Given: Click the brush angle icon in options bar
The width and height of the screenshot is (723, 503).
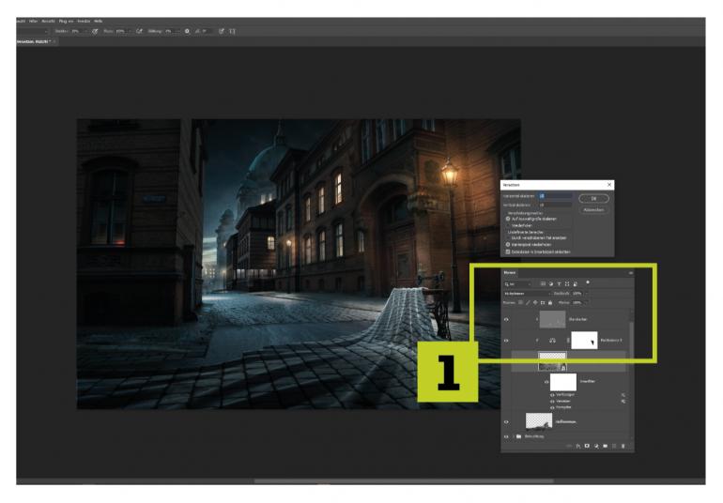Looking at the screenshot, I should coord(198,31).
